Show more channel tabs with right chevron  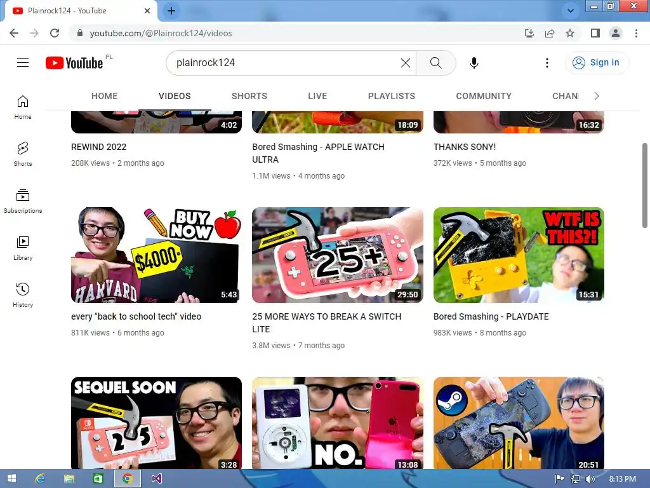click(x=597, y=96)
